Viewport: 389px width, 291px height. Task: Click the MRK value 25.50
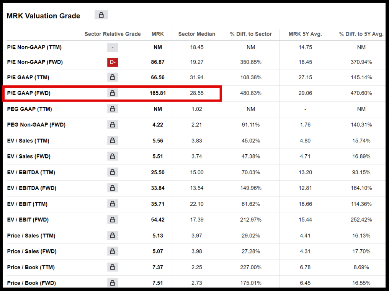coord(158,172)
